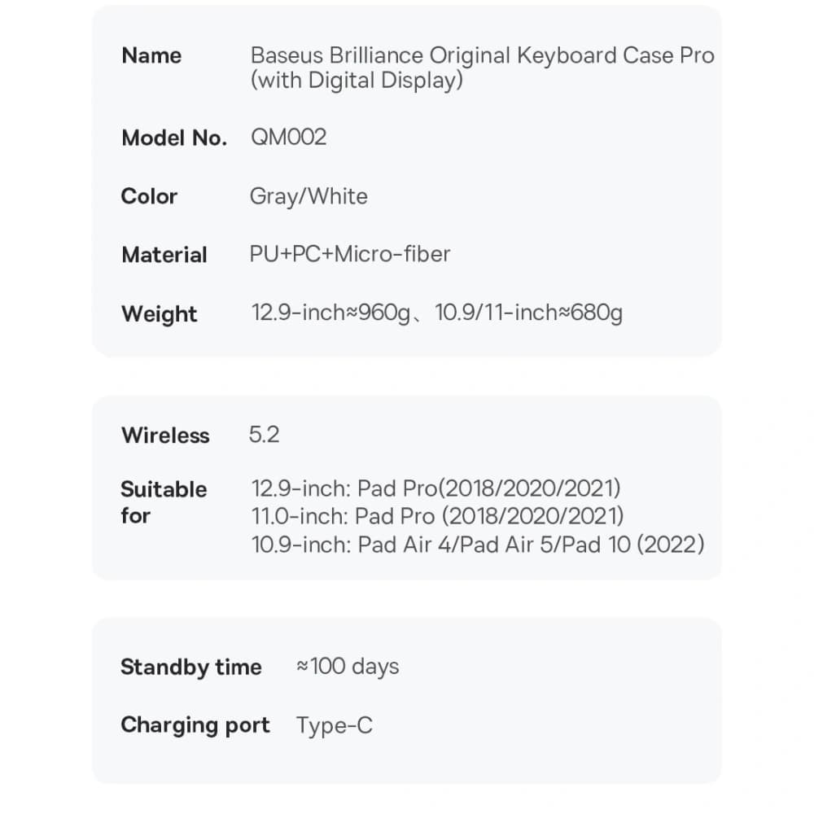814x814 pixels.
Task: Click the "Charging port" label
Action: 195,725
